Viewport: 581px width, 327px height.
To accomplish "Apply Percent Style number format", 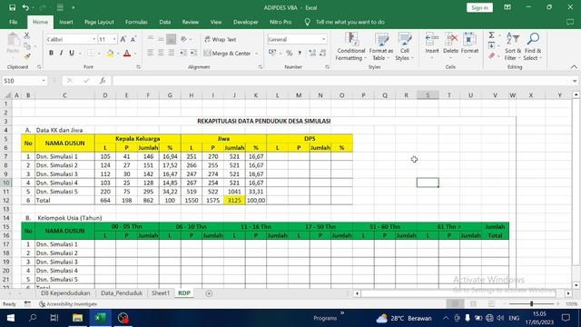I will (289, 53).
